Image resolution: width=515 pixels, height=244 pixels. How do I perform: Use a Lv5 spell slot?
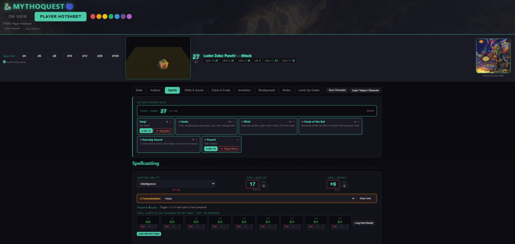(x=238, y=227)
